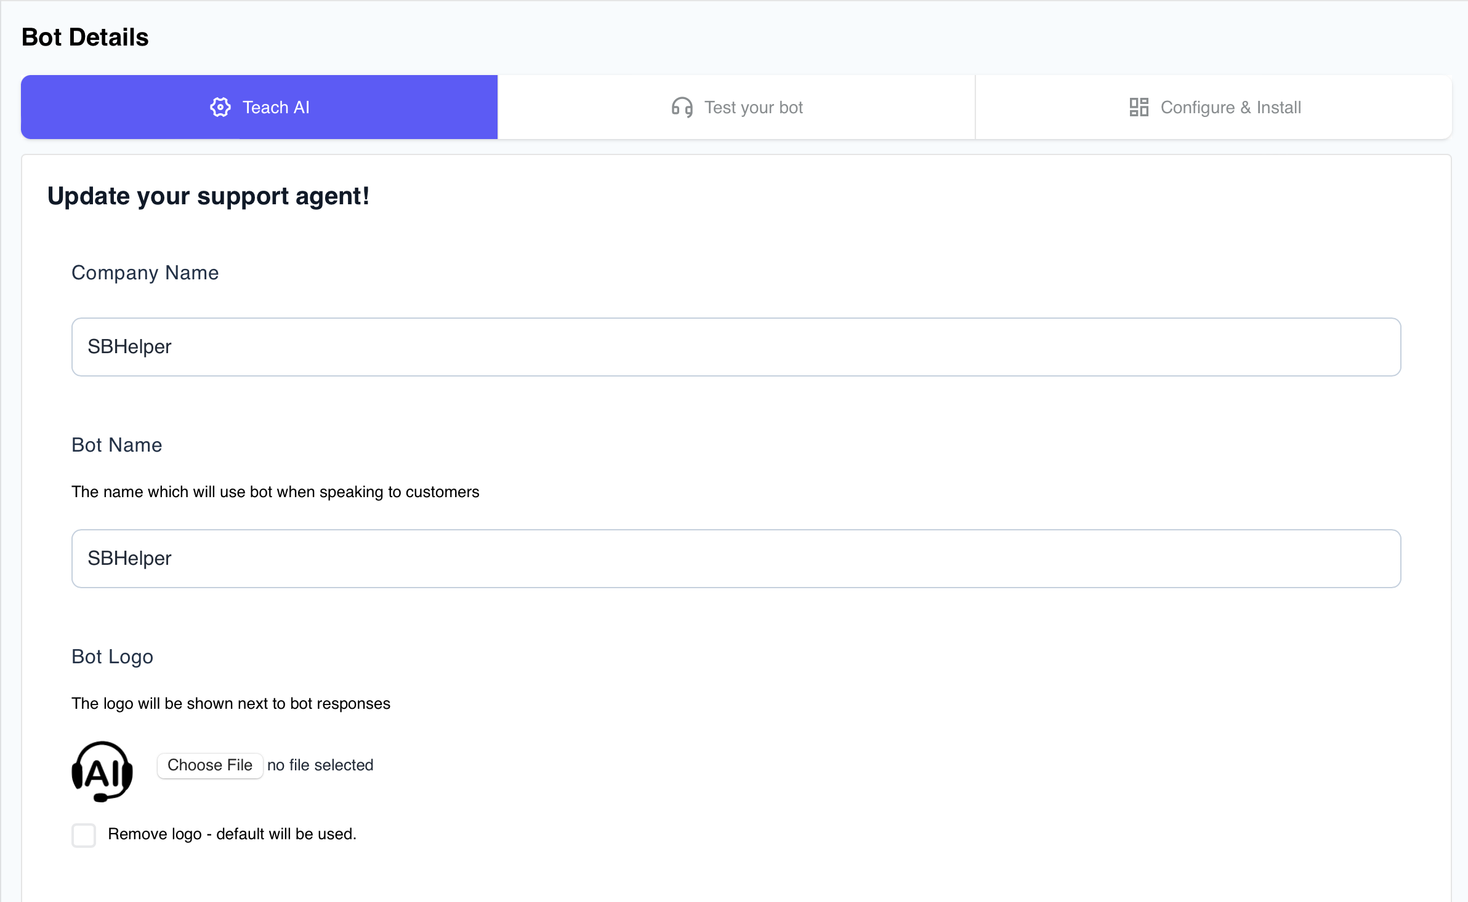1468x902 pixels.
Task: Click 'Update your support agent!' heading
Action: point(208,196)
